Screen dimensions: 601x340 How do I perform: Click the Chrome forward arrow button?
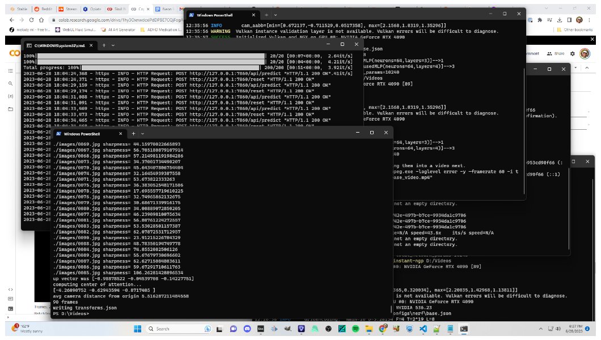coord(22,20)
